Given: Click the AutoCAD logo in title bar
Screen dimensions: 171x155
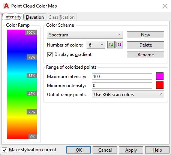Looking at the screenshot, I should pos(6,6).
